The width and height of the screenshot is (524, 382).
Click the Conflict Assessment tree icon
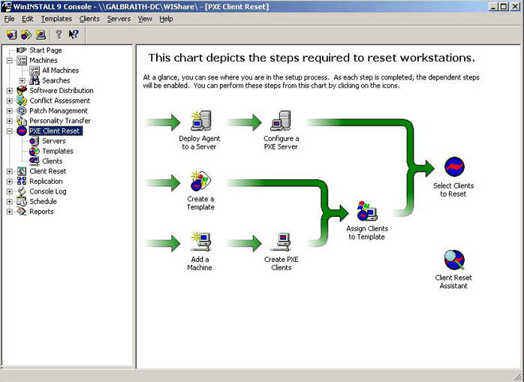[x=22, y=101]
